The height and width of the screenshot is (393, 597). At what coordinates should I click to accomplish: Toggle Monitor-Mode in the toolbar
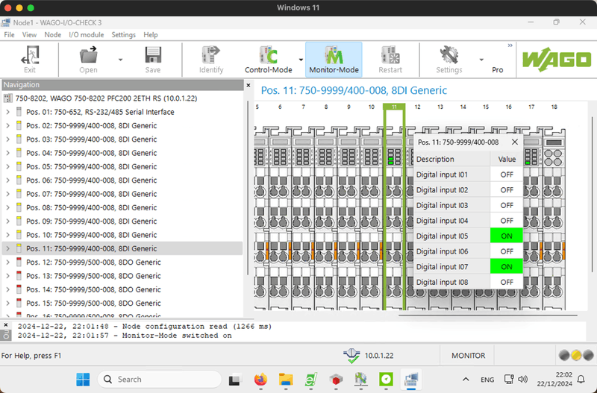click(334, 60)
